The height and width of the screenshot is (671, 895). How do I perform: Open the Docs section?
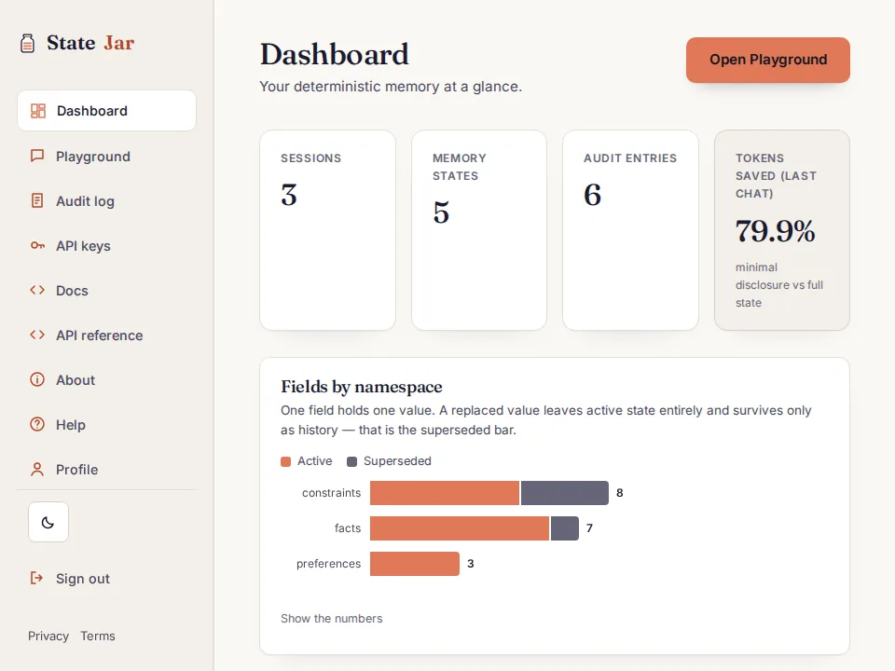106,291
